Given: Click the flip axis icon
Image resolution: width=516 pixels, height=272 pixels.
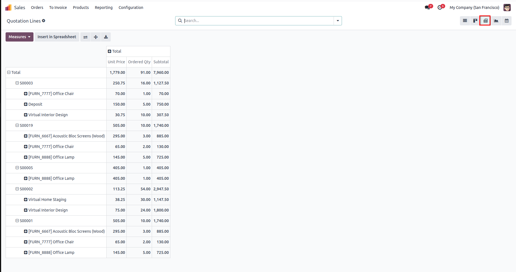Looking at the screenshot, I should [x=85, y=37].
